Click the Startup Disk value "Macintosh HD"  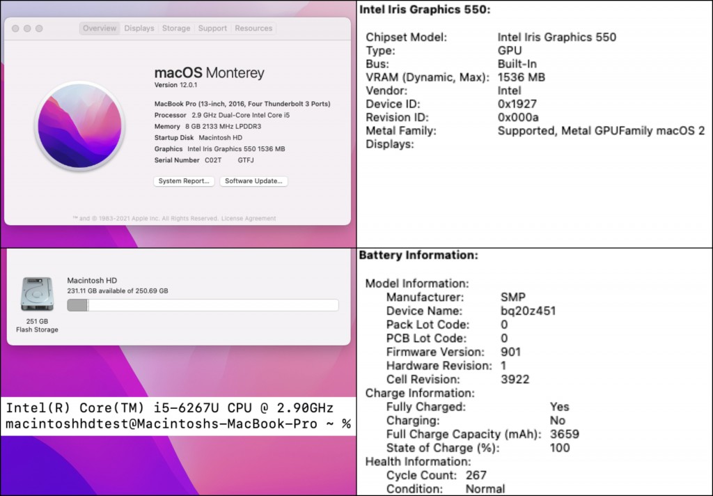pyautogui.click(x=221, y=137)
